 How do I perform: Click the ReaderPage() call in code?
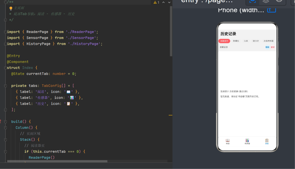(x=42, y=158)
